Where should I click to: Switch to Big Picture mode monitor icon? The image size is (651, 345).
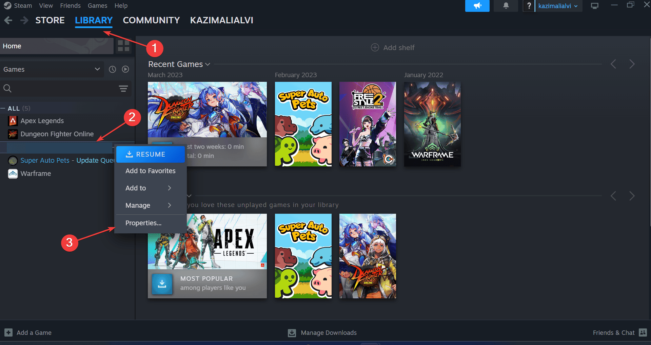(595, 6)
